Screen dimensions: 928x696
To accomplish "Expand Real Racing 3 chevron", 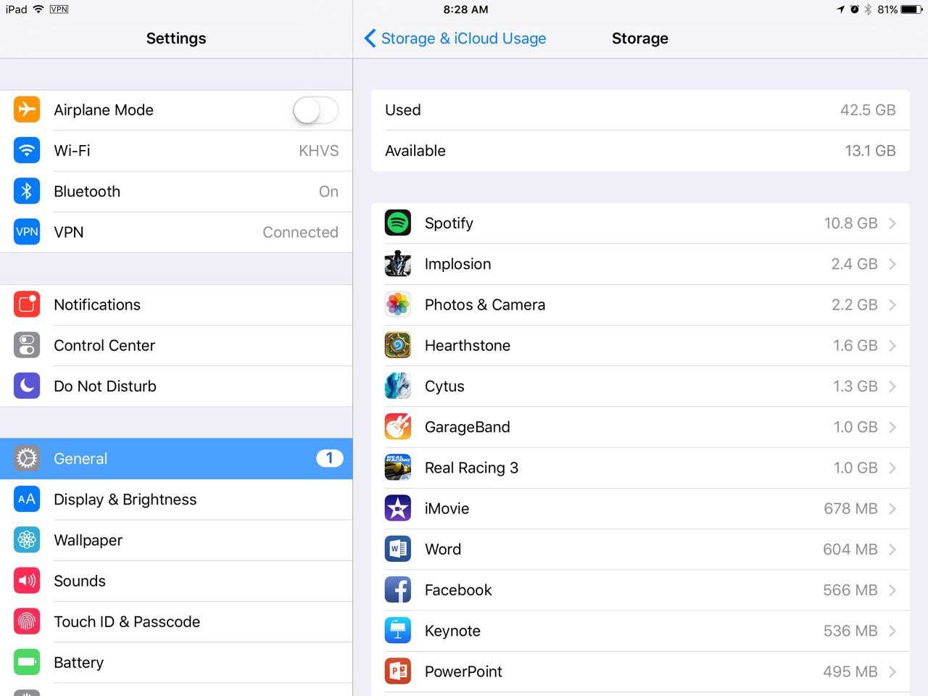I will 892,468.
